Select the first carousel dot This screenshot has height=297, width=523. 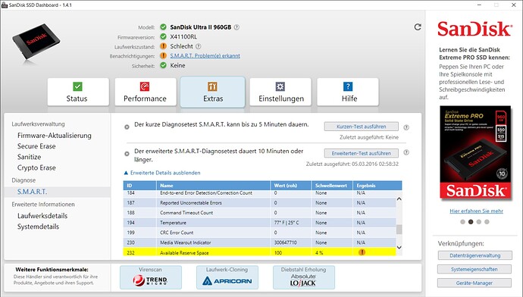[x=462, y=222]
